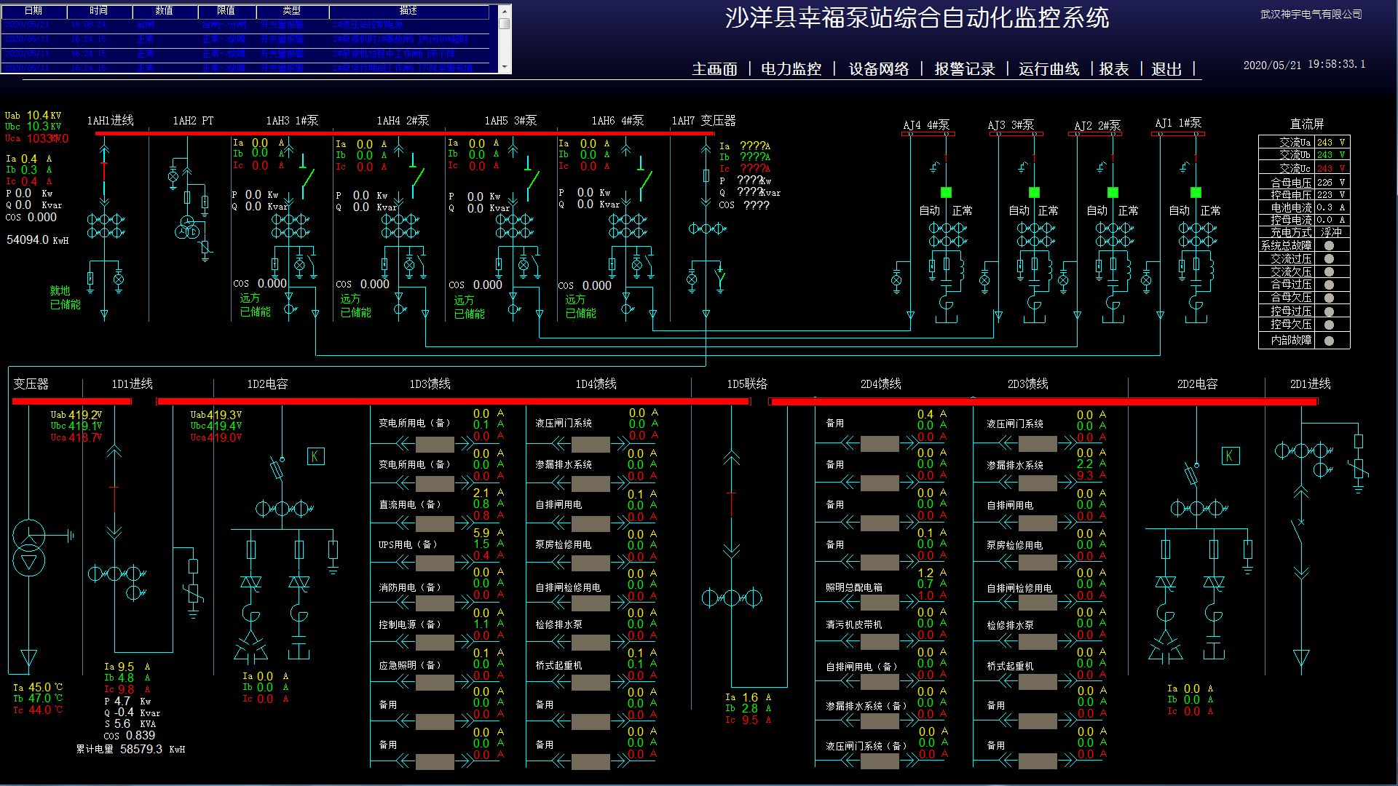Go to the 主画面 main screen
This screenshot has height=786, width=1398.
pos(714,69)
